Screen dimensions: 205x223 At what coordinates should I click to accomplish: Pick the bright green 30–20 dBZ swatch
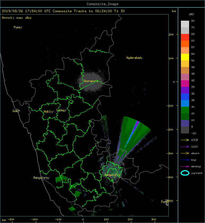coord(185,110)
